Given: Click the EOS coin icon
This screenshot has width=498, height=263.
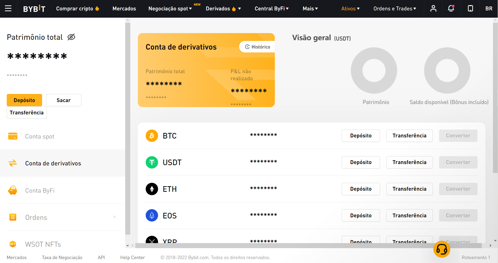Looking at the screenshot, I should click(x=152, y=215).
